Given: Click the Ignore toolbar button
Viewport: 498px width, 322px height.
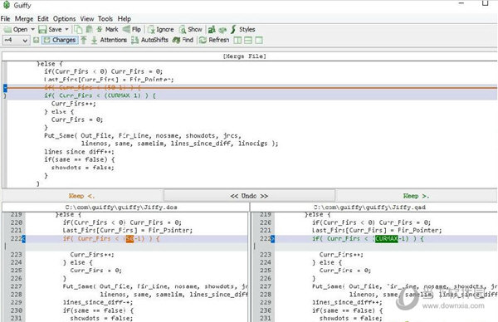Looking at the screenshot, I should tap(161, 30).
